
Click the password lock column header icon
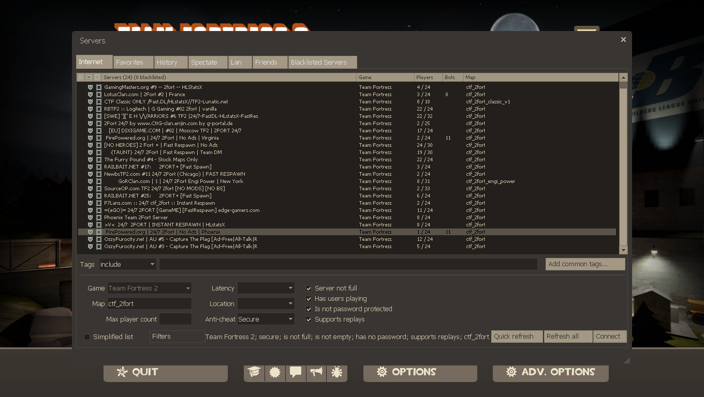click(80, 77)
